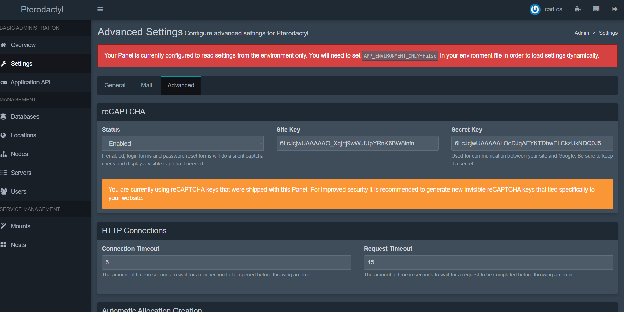Open the Nests sidebar item
This screenshot has height=312, width=624.
[46, 245]
